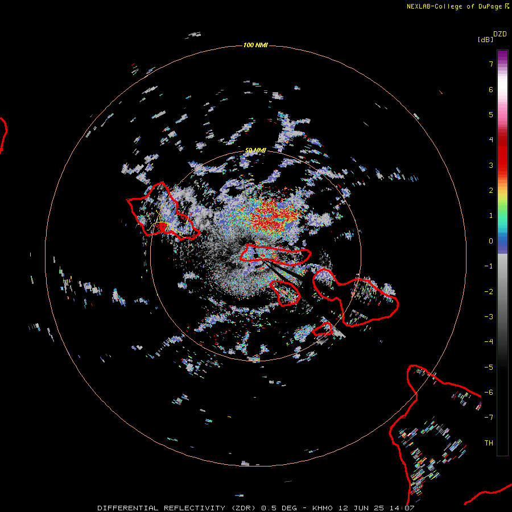Click the 4 dB value on the scale

pos(491,140)
